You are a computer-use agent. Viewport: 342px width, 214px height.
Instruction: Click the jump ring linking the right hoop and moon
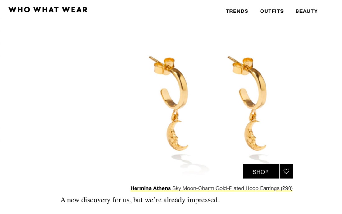(x=253, y=115)
